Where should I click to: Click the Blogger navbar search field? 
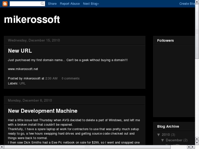coord(25,4)
